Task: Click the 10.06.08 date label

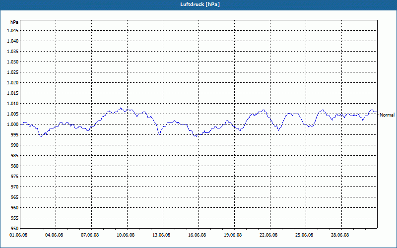Action: click(x=126, y=235)
